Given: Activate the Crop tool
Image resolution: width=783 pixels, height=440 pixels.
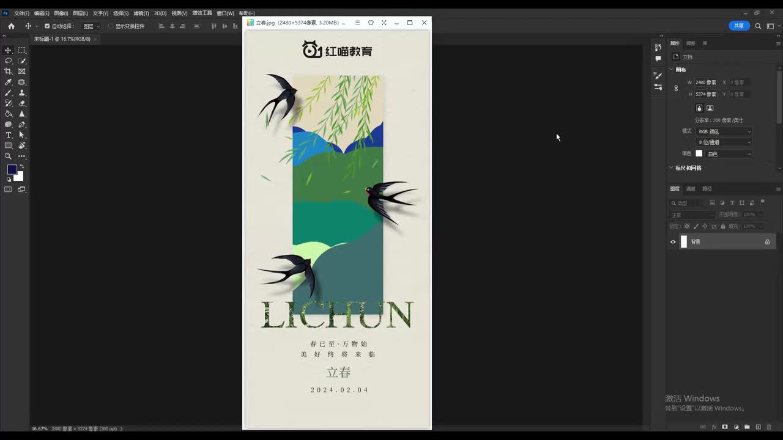Looking at the screenshot, I should (x=8, y=71).
